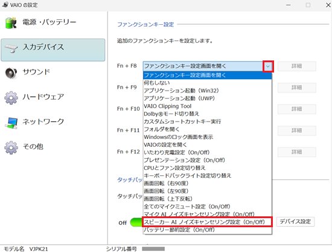Click the デバイス設定 button
332x252 pixels.
(295, 222)
